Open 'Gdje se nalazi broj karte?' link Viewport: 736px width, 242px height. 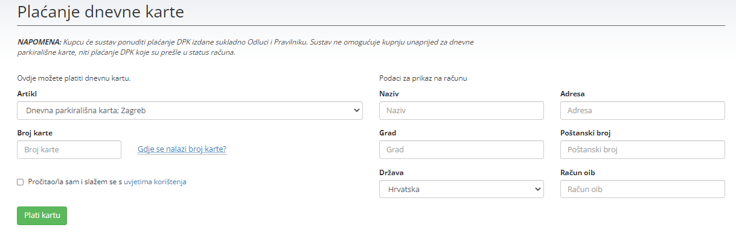point(182,149)
